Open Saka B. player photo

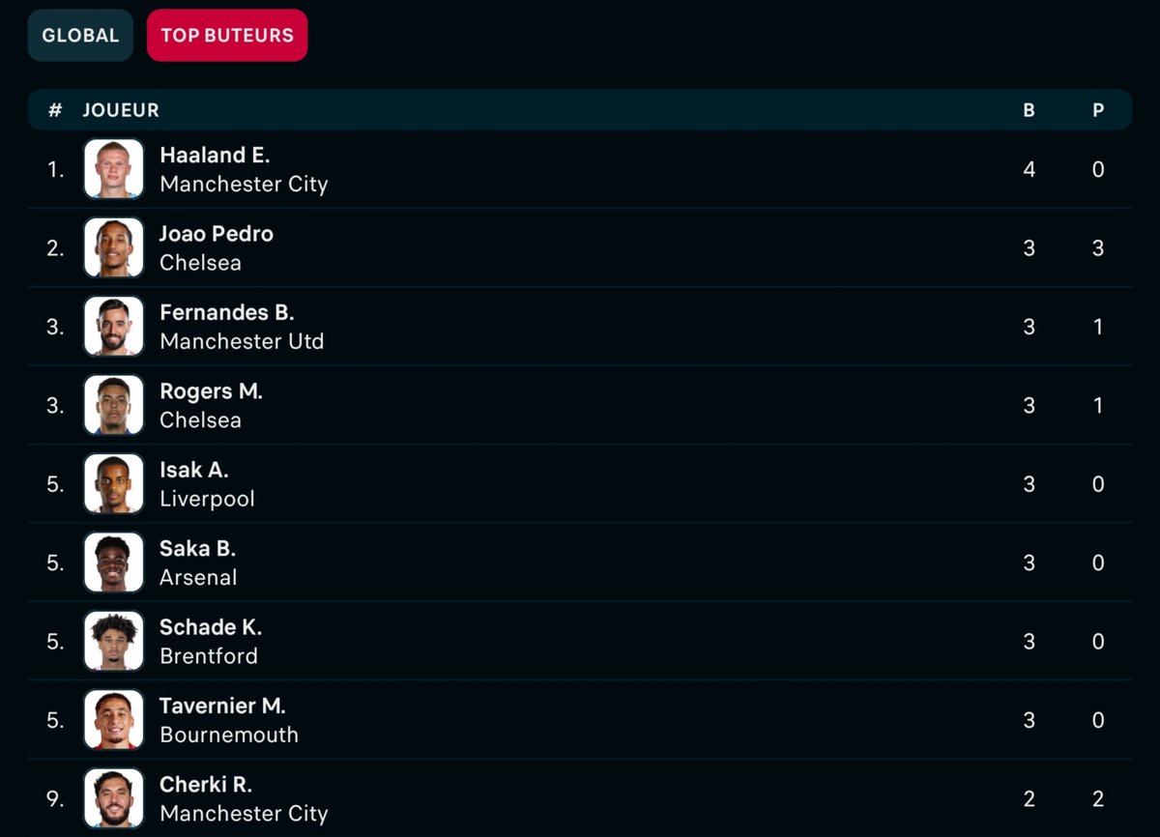point(114,563)
